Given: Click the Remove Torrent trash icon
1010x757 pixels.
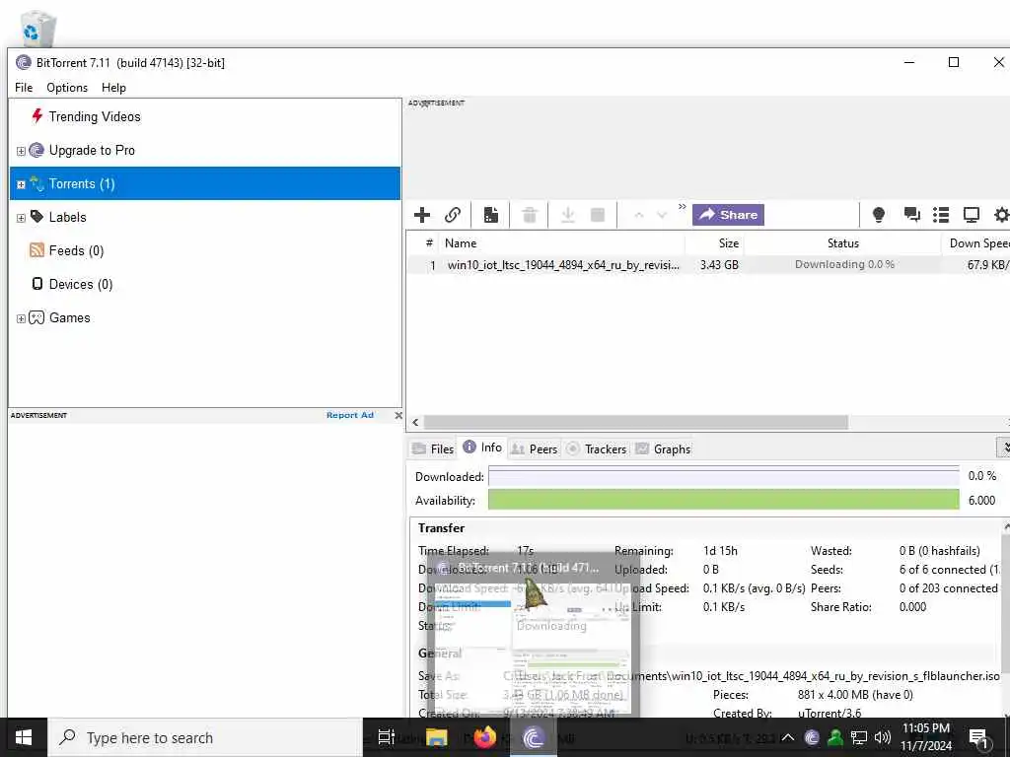Looking at the screenshot, I should pyautogui.click(x=530, y=215).
